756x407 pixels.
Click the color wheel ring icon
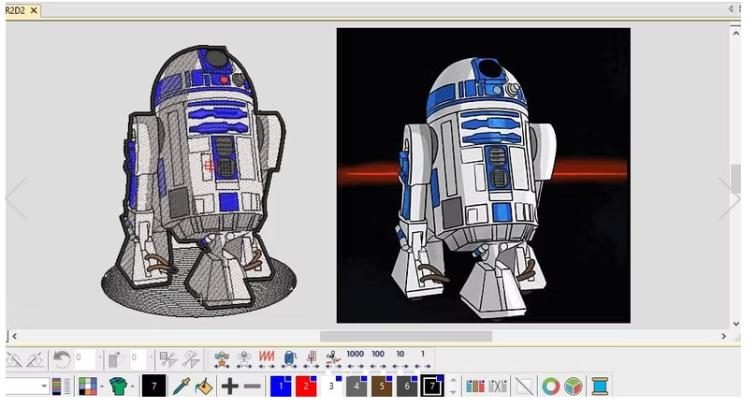pyautogui.click(x=551, y=386)
